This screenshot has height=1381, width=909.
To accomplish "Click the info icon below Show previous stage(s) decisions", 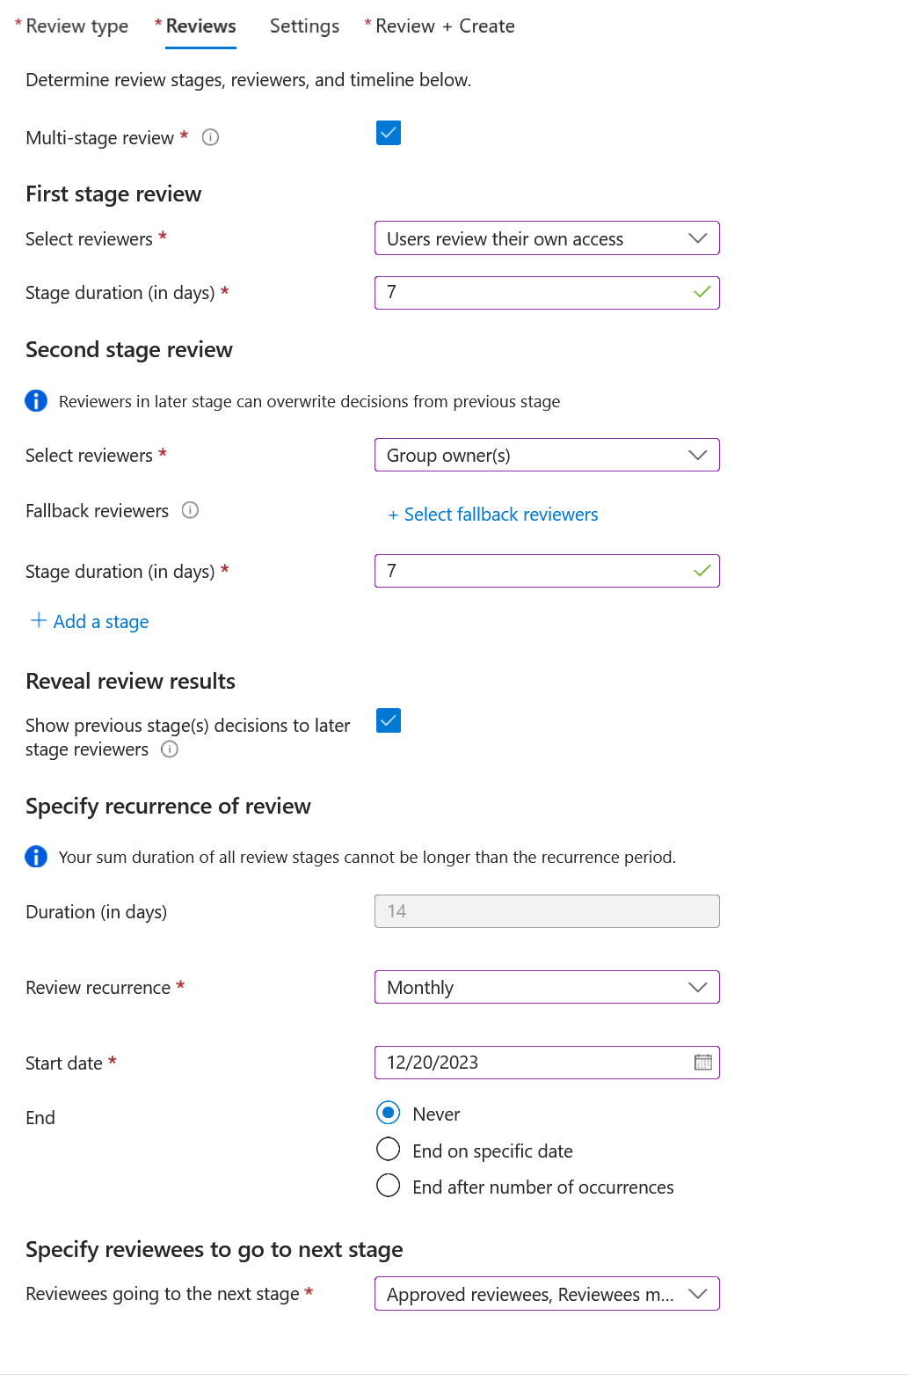I will point(170,749).
